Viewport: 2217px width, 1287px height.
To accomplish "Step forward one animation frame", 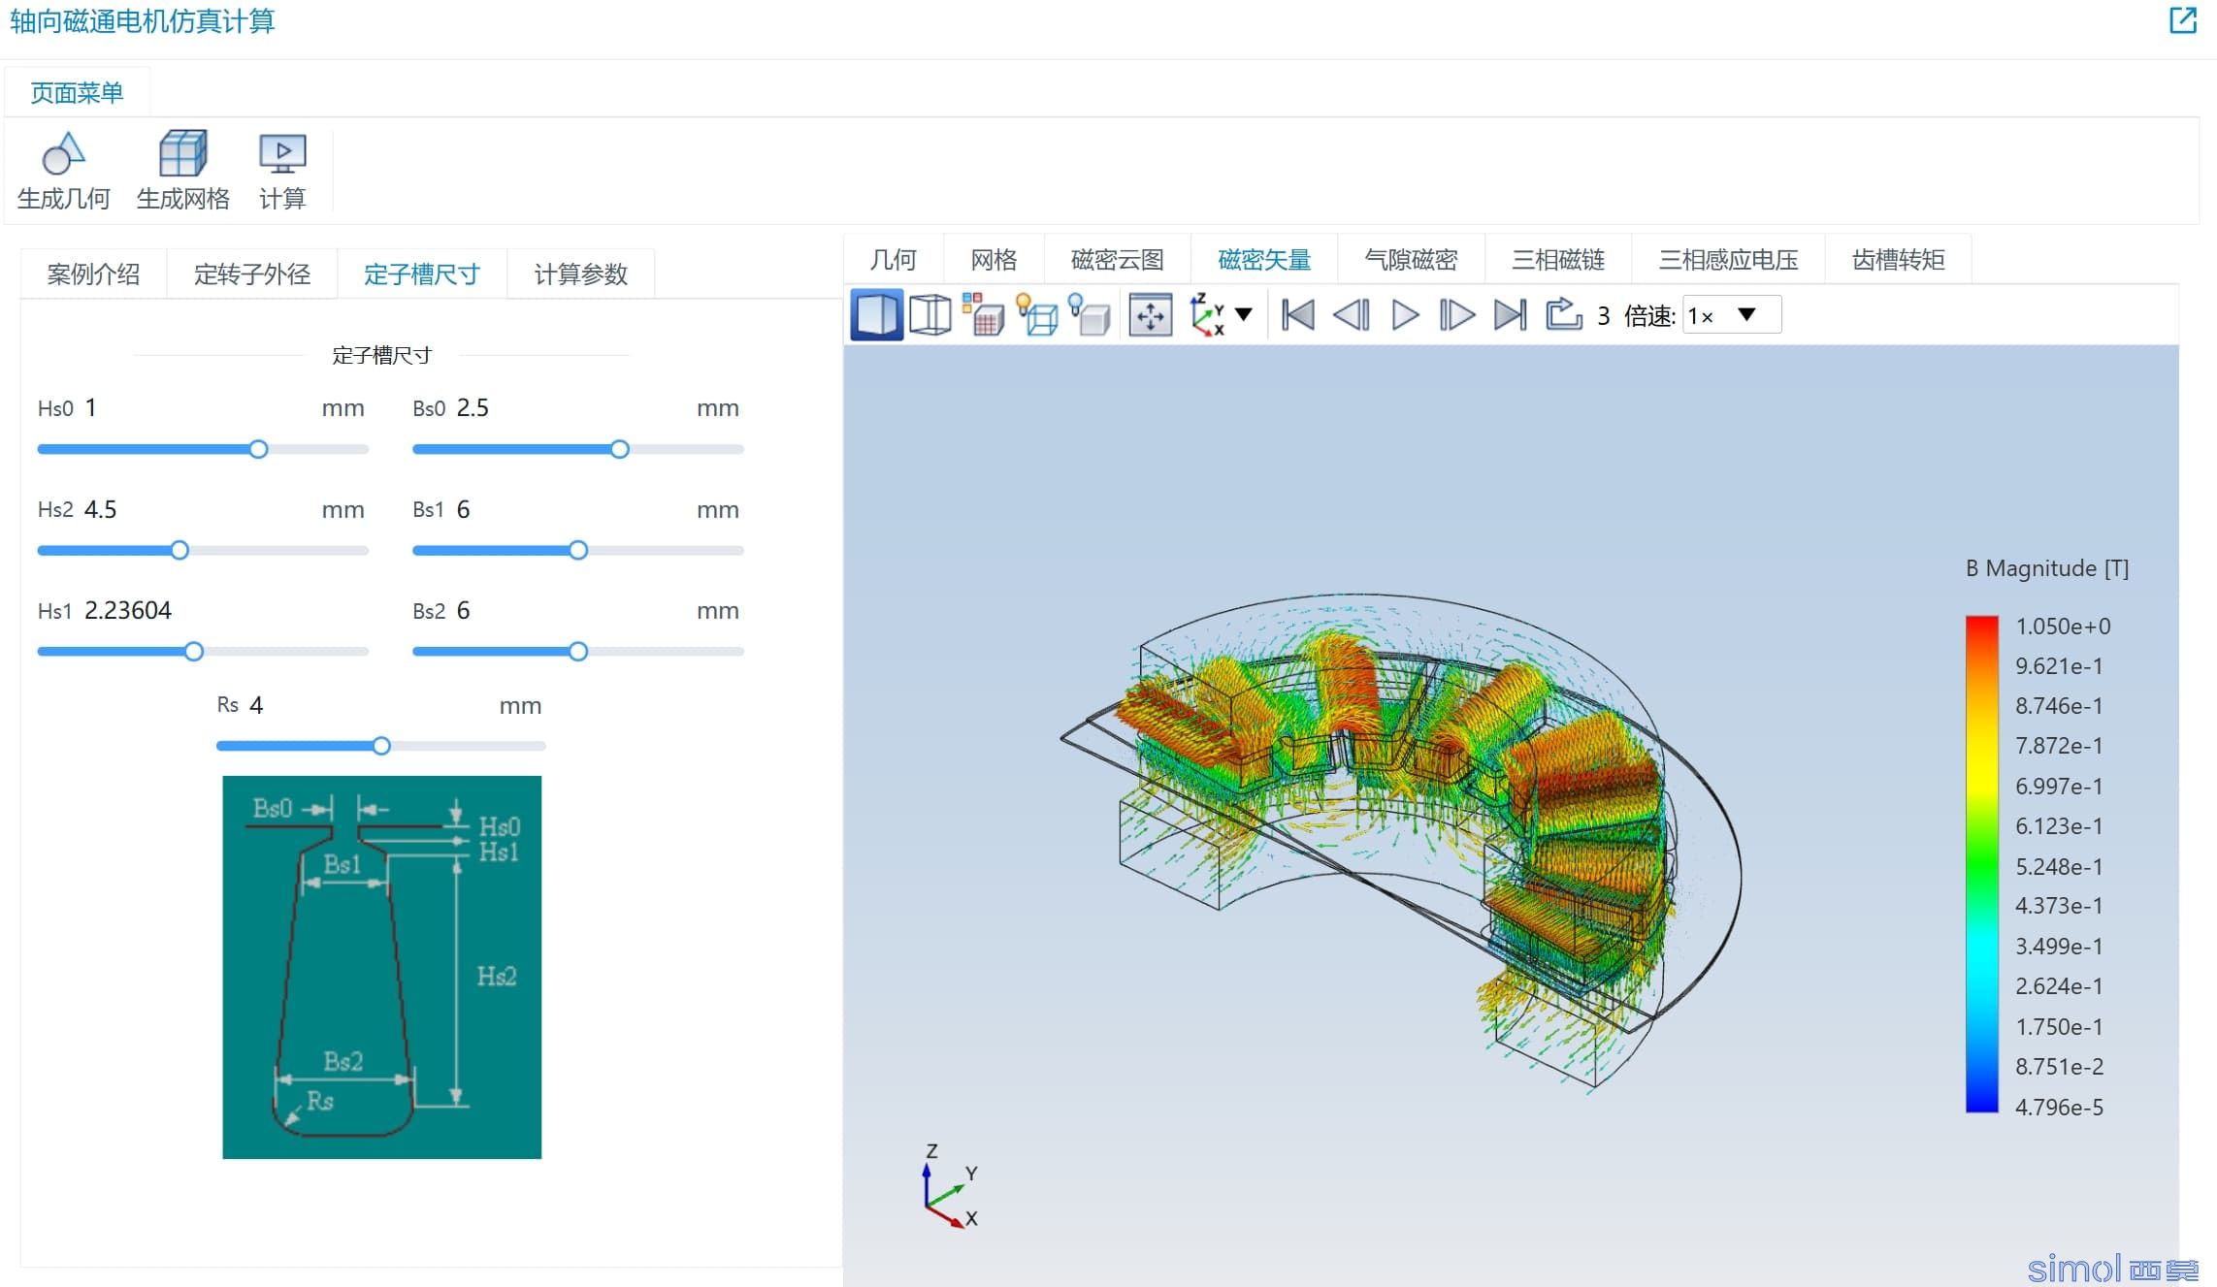I will [x=1456, y=315].
